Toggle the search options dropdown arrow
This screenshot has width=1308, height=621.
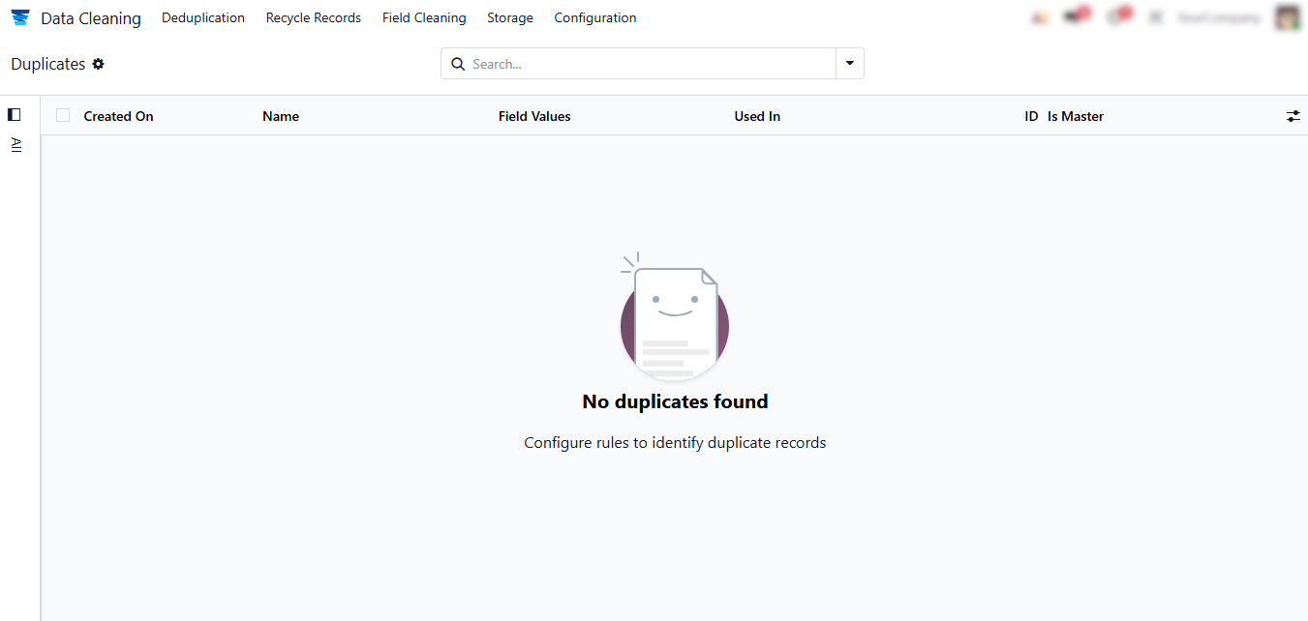(849, 64)
